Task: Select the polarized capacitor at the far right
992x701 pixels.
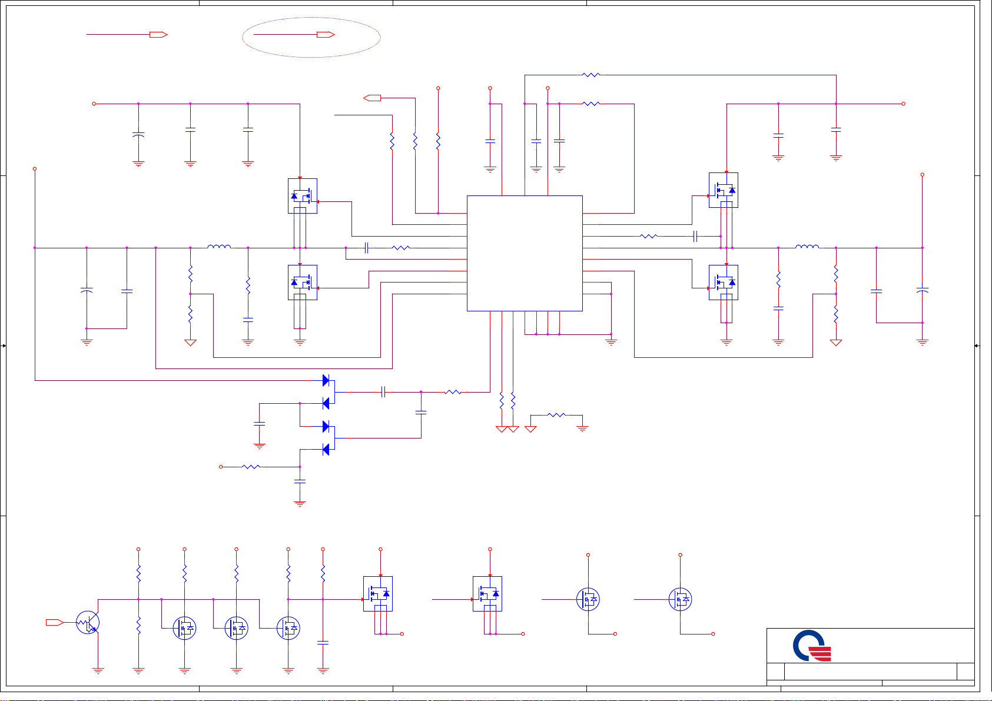Action: (x=923, y=291)
